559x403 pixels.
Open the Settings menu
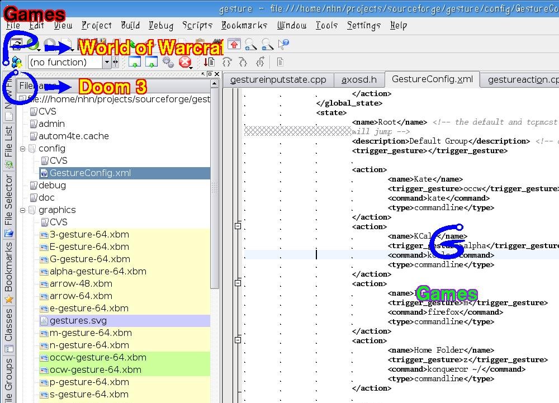364,25
